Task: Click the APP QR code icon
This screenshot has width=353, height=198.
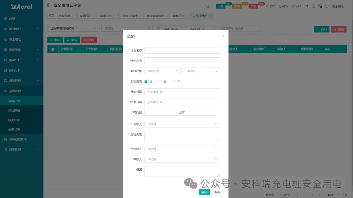Action: click(293, 6)
